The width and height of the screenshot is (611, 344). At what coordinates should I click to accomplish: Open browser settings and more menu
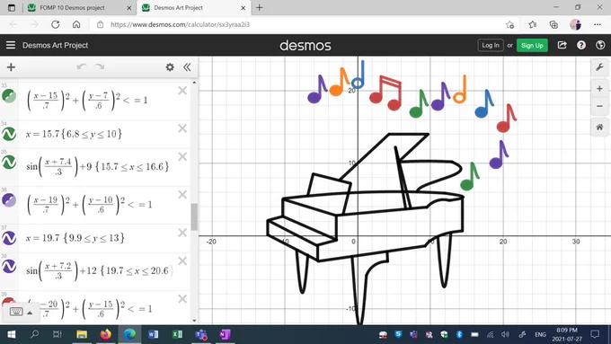coord(598,24)
